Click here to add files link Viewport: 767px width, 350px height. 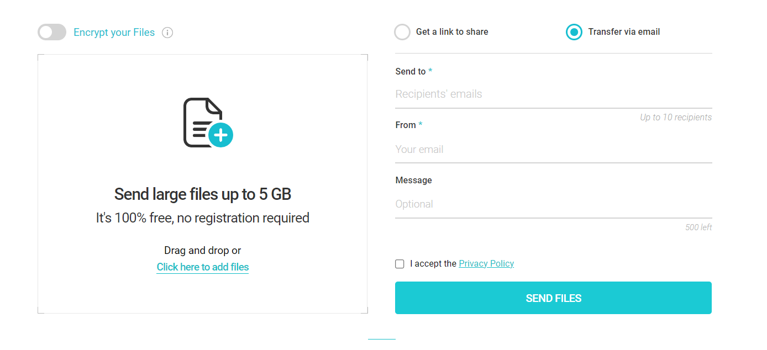click(x=202, y=267)
